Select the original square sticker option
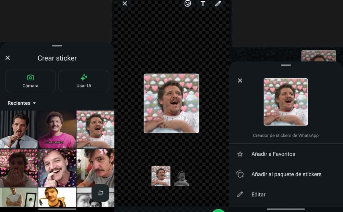This screenshot has height=212, width=343. (161, 176)
